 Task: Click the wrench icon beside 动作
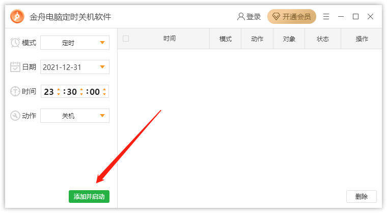point(15,116)
